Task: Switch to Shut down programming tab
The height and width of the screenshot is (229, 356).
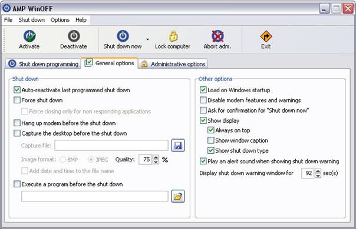Action: tap(43, 64)
